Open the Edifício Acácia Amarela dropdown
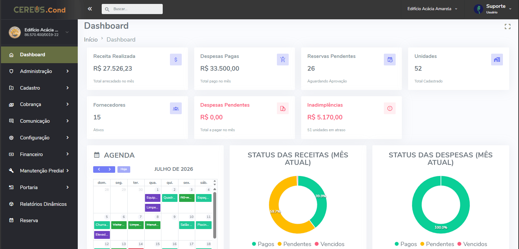The width and height of the screenshot is (519, 249). tap(432, 9)
